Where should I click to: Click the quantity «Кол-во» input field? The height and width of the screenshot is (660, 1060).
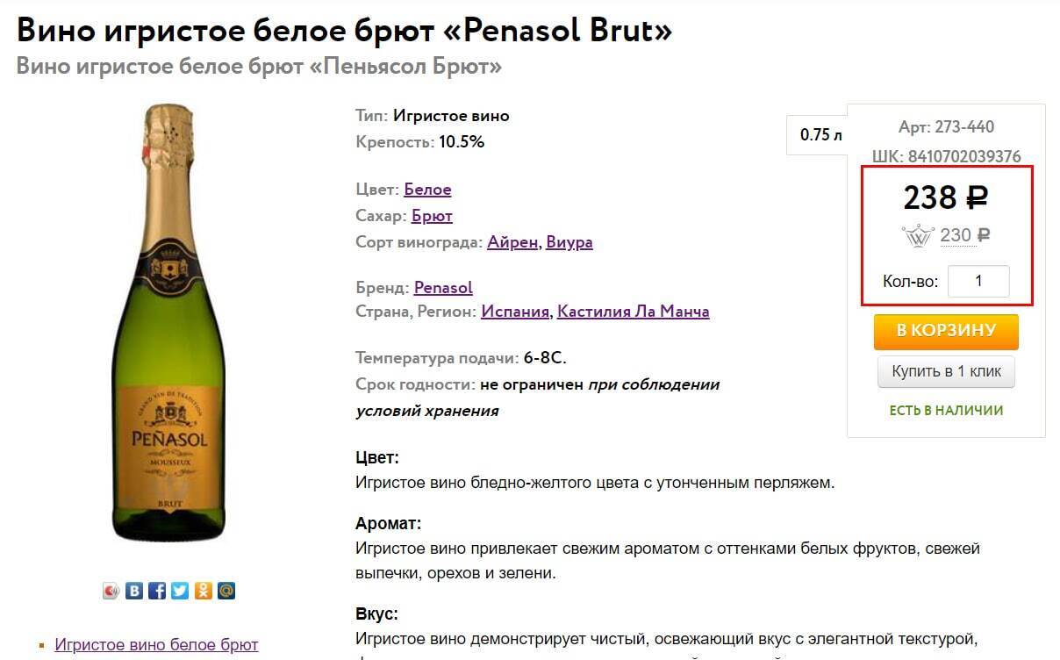pos(978,282)
